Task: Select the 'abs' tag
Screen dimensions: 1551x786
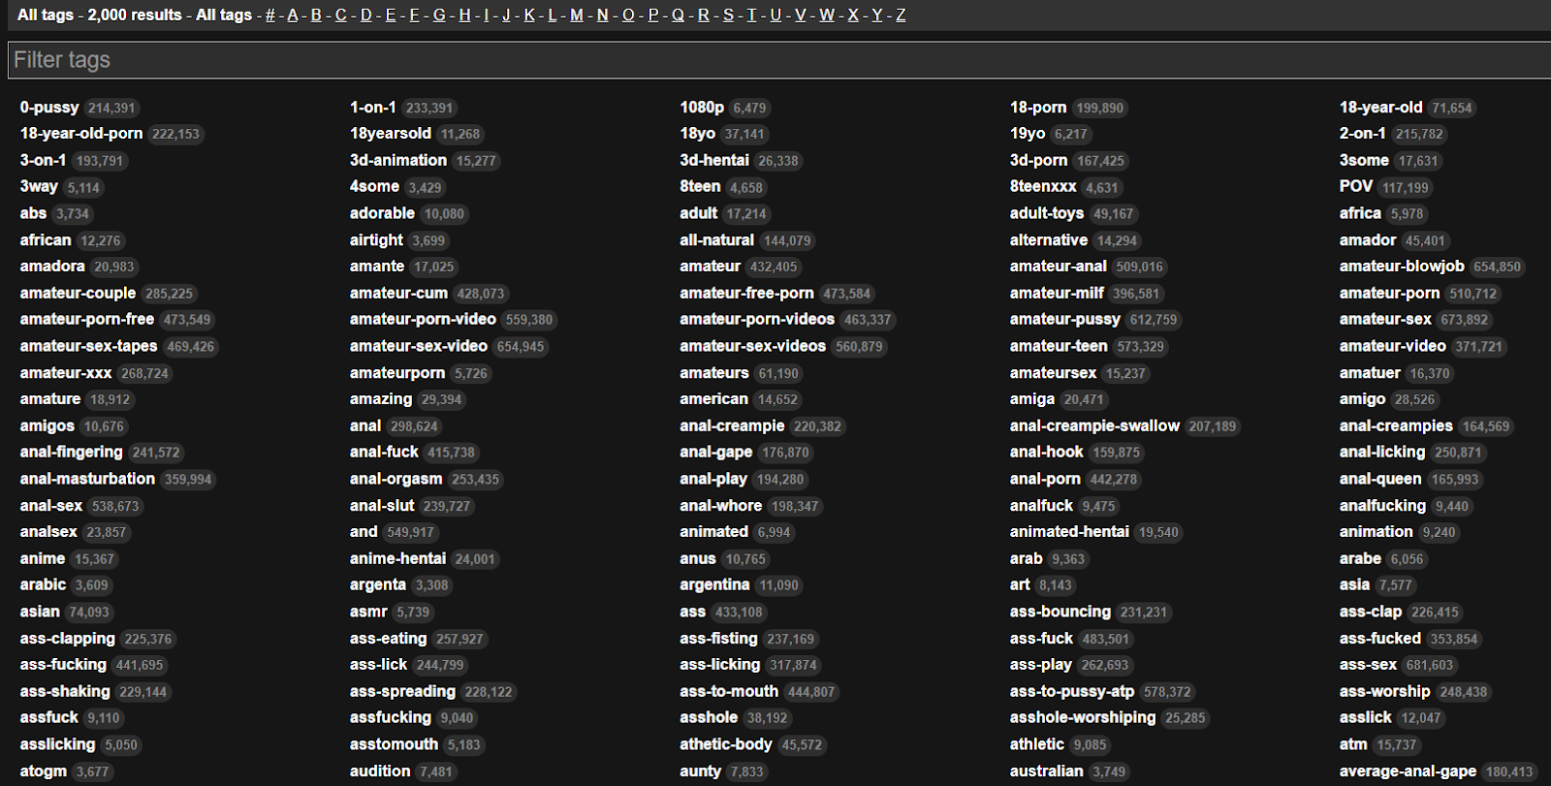Action: [x=33, y=213]
